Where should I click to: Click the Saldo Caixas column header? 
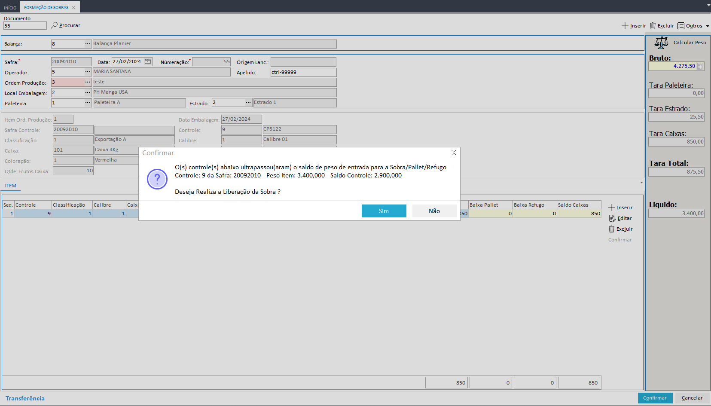[x=579, y=205]
